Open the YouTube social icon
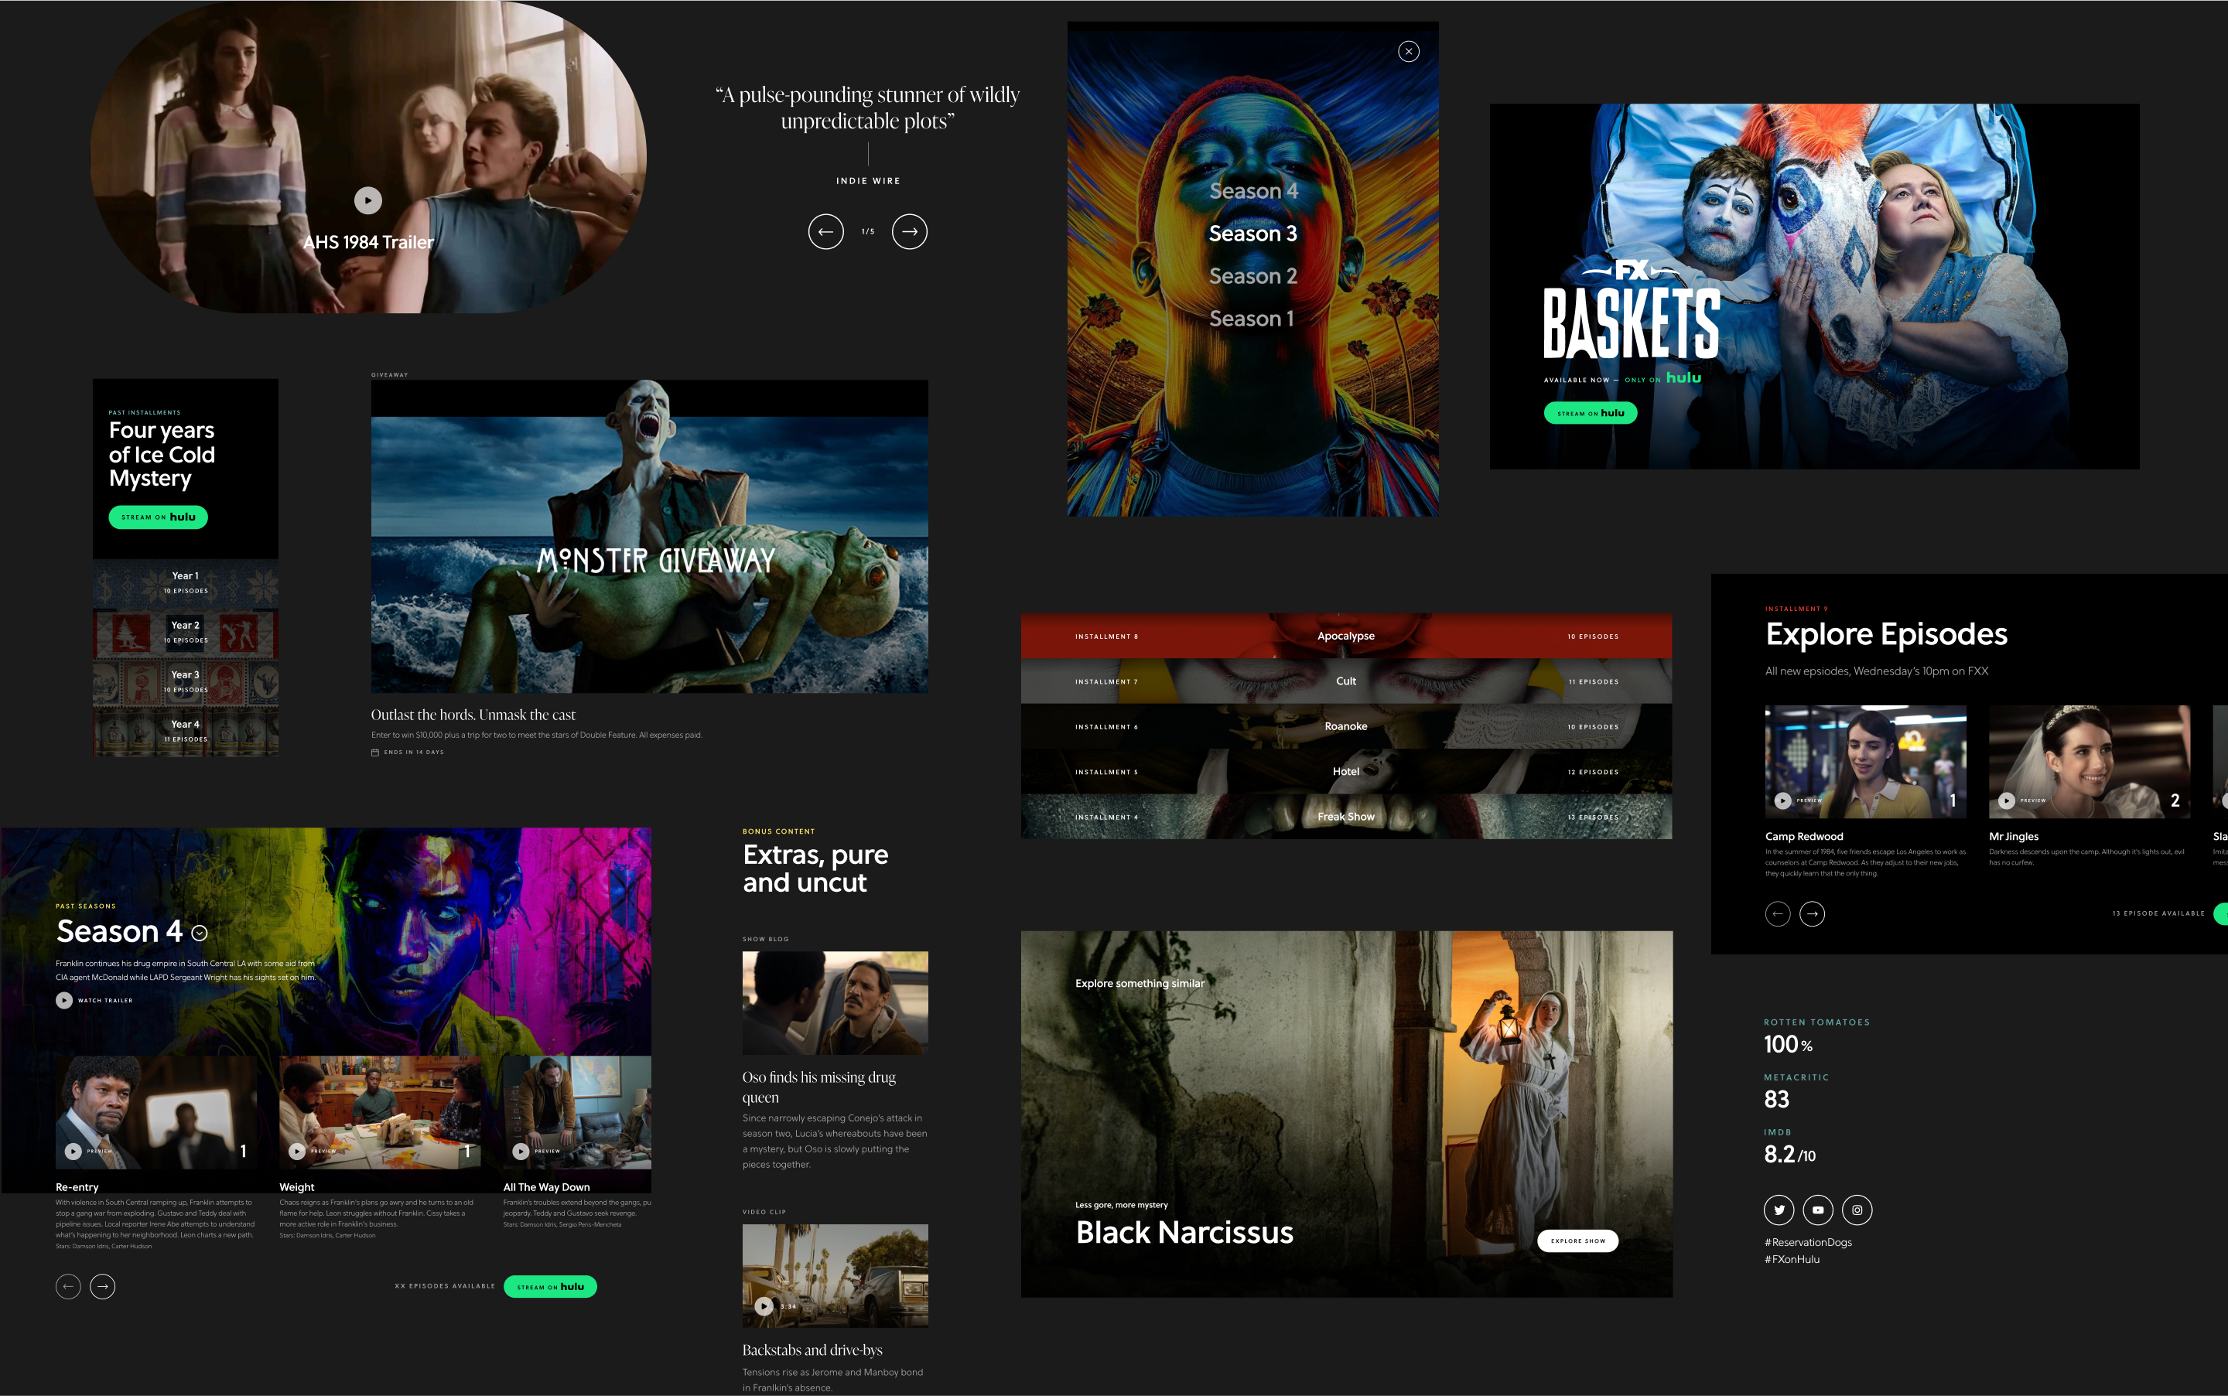The width and height of the screenshot is (2228, 1396). click(1817, 1210)
